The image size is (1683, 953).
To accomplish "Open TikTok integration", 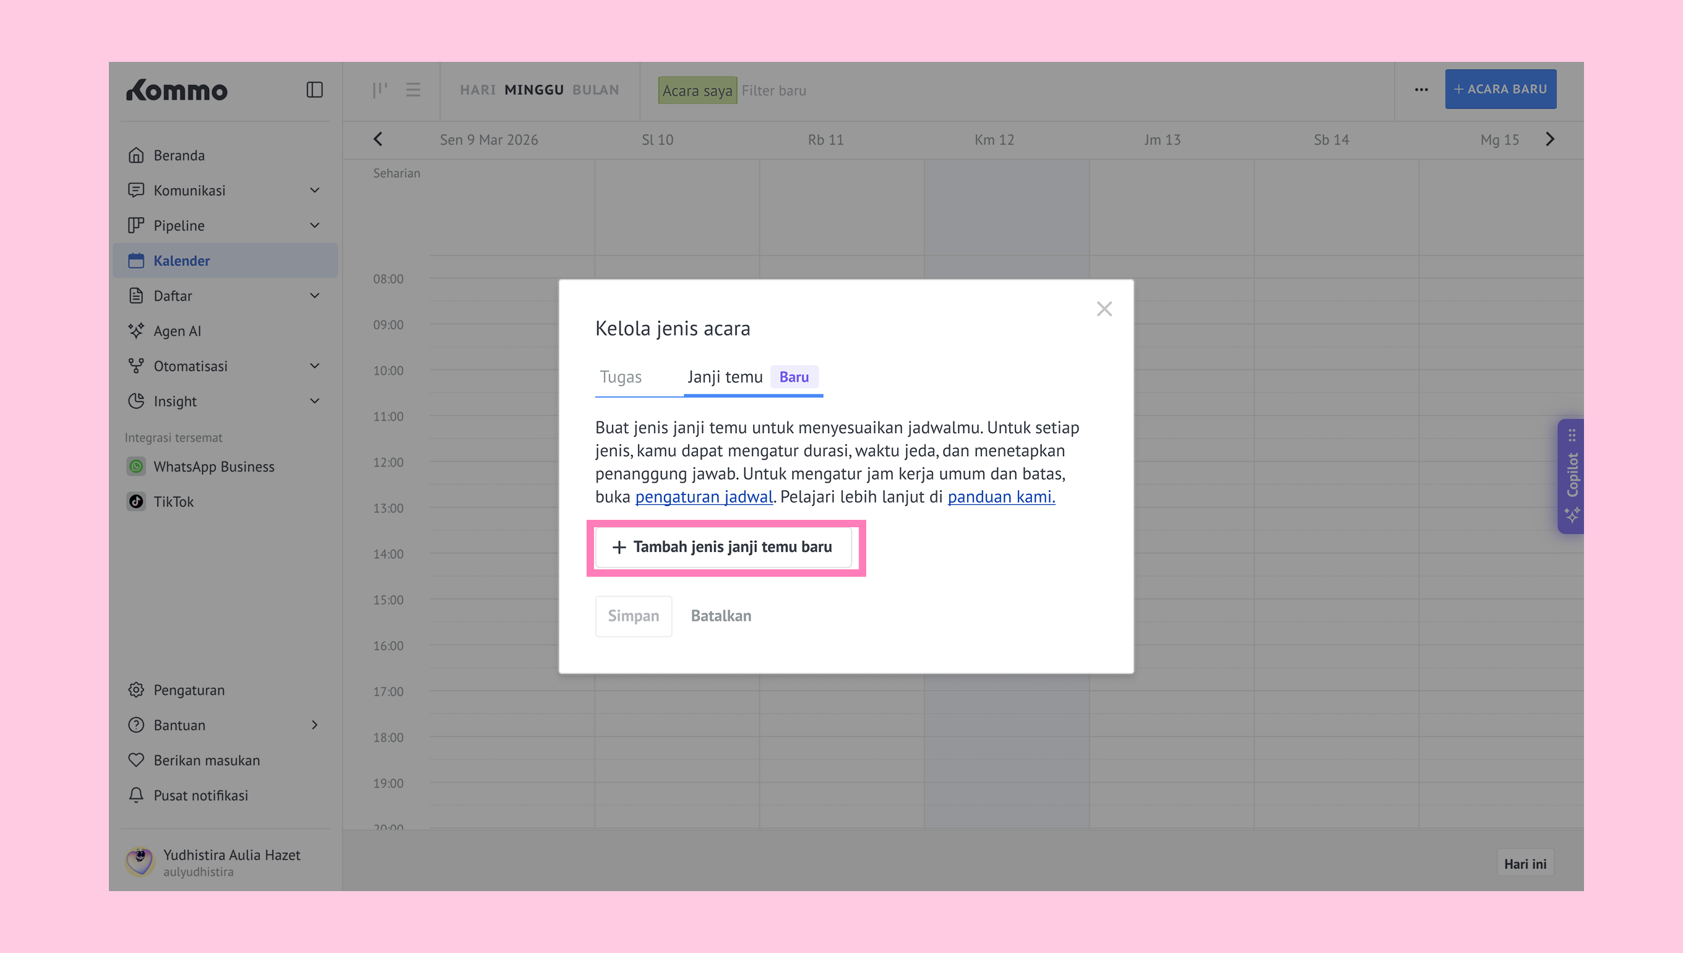I will 173,502.
